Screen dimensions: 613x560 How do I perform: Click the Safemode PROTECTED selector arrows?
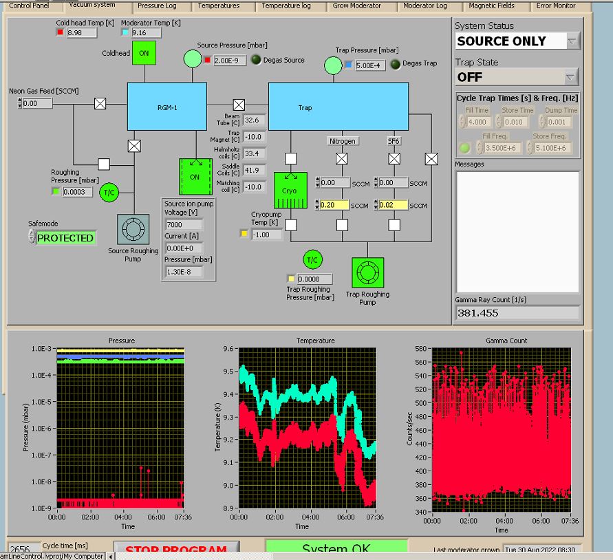click(32, 237)
